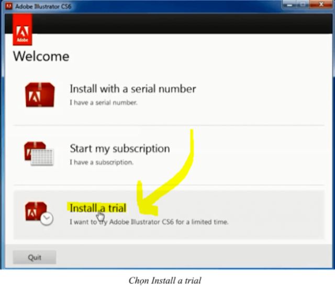Click the Adobe logo badge

(x=23, y=29)
